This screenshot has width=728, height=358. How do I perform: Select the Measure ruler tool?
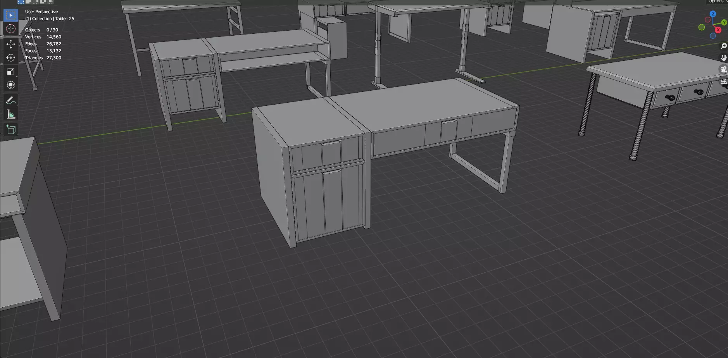coord(11,114)
